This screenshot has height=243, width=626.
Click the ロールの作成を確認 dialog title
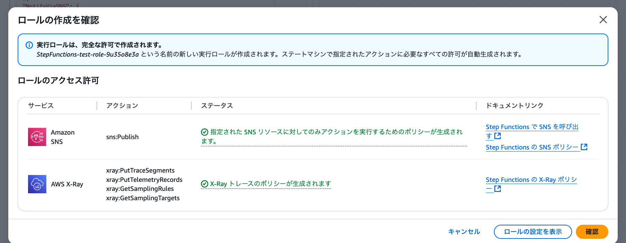[58, 20]
